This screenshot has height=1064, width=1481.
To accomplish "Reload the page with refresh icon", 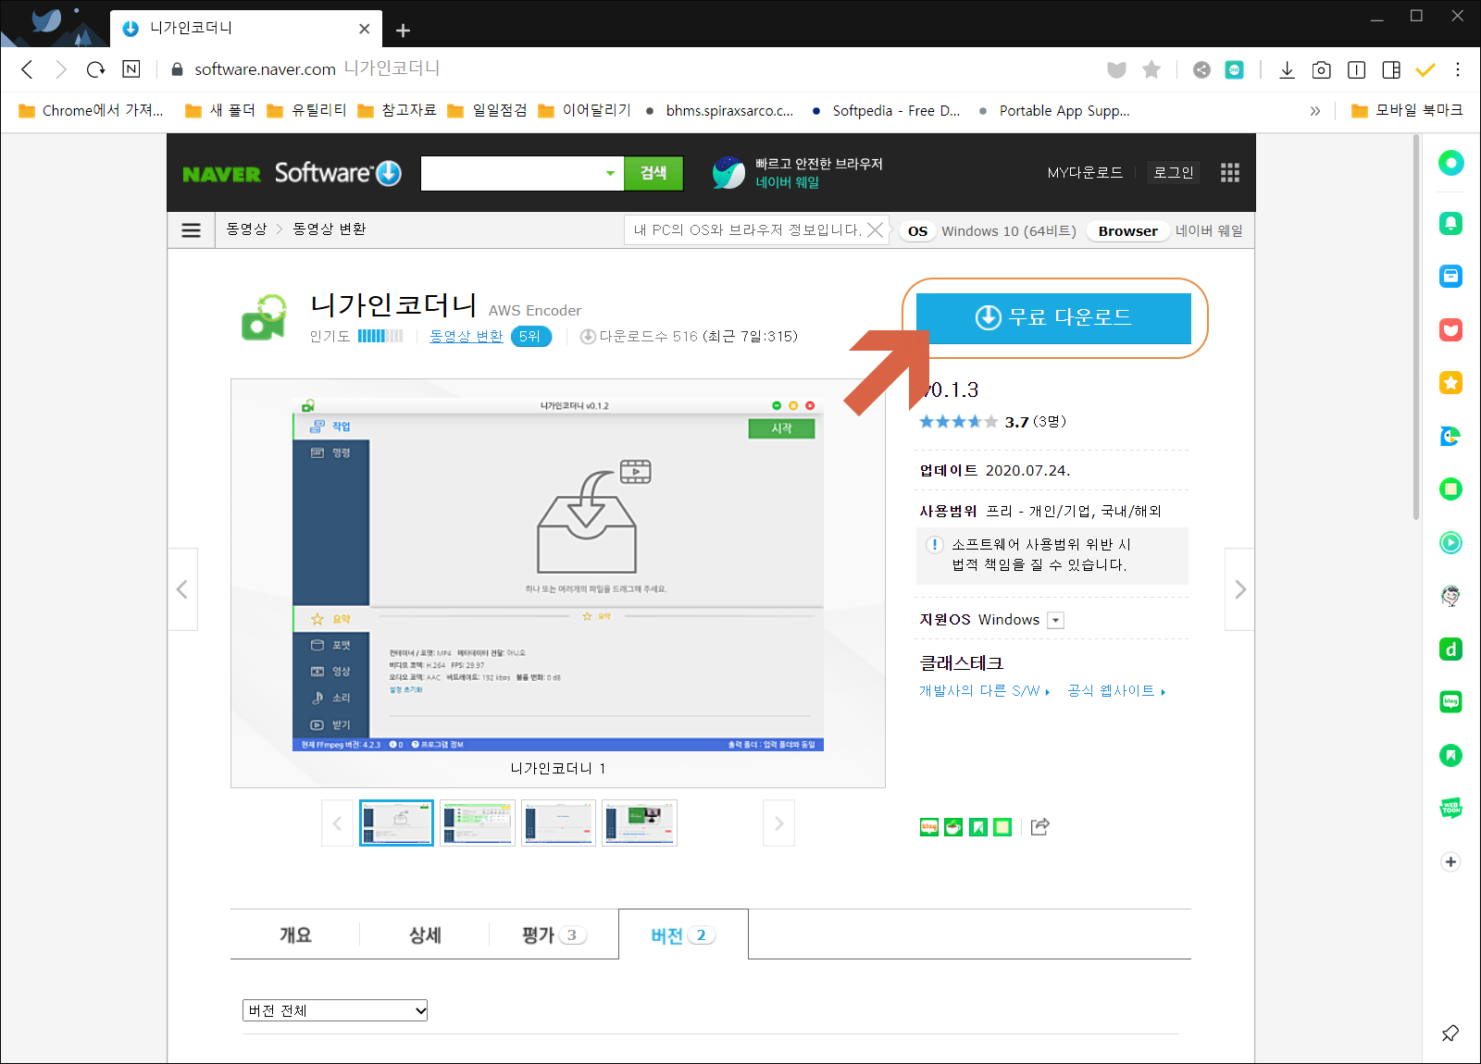I will [x=95, y=69].
